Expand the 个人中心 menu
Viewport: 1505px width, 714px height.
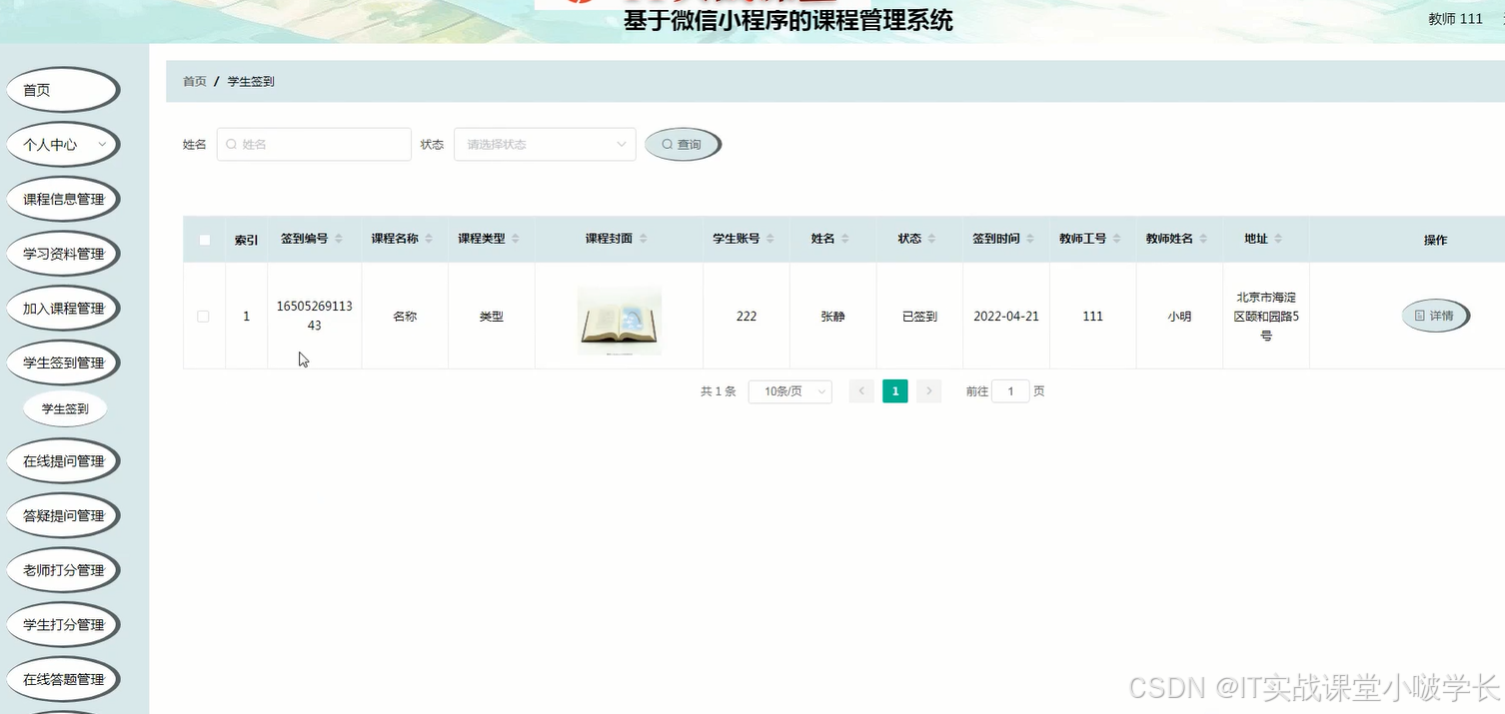point(63,145)
